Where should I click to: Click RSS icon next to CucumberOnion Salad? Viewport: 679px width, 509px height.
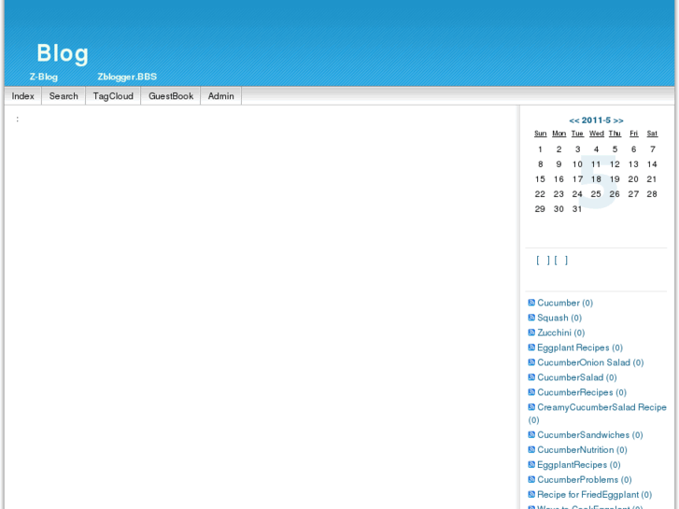tap(531, 362)
